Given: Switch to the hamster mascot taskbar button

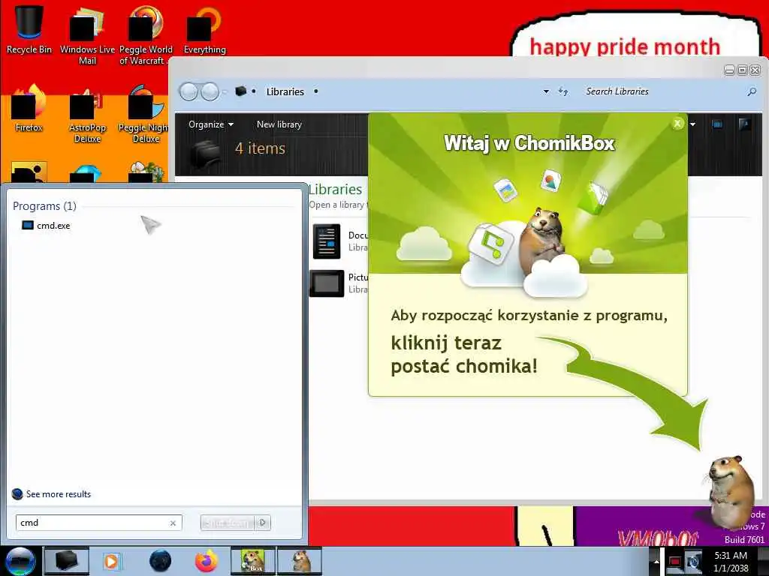Looking at the screenshot, I should coord(300,561).
